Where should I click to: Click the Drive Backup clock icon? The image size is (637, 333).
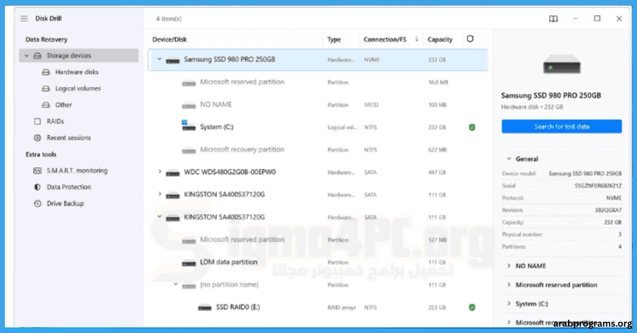click(x=37, y=204)
